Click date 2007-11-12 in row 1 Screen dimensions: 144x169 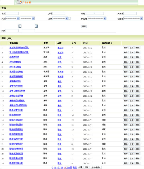coord(88,48)
